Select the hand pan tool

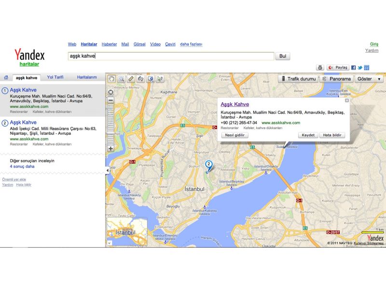point(111,79)
